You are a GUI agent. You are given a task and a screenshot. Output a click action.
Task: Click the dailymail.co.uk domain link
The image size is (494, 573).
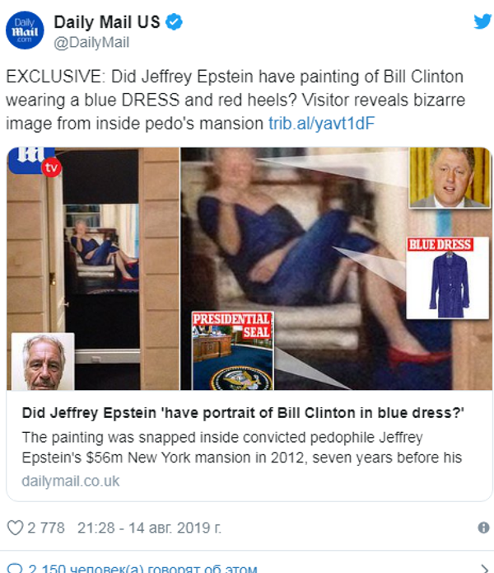point(71,481)
